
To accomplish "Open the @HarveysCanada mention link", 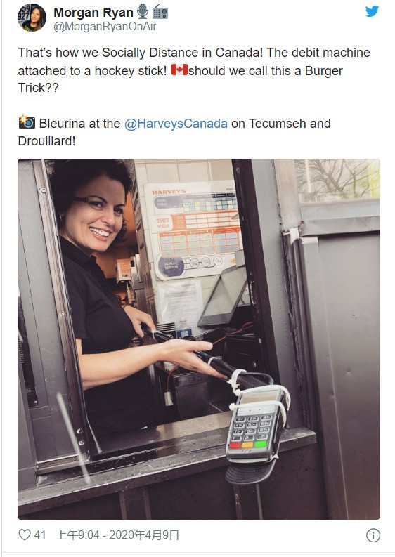I will pos(176,124).
